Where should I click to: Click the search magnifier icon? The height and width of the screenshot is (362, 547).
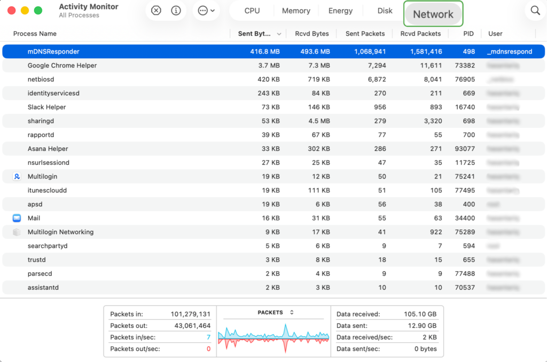(x=535, y=11)
